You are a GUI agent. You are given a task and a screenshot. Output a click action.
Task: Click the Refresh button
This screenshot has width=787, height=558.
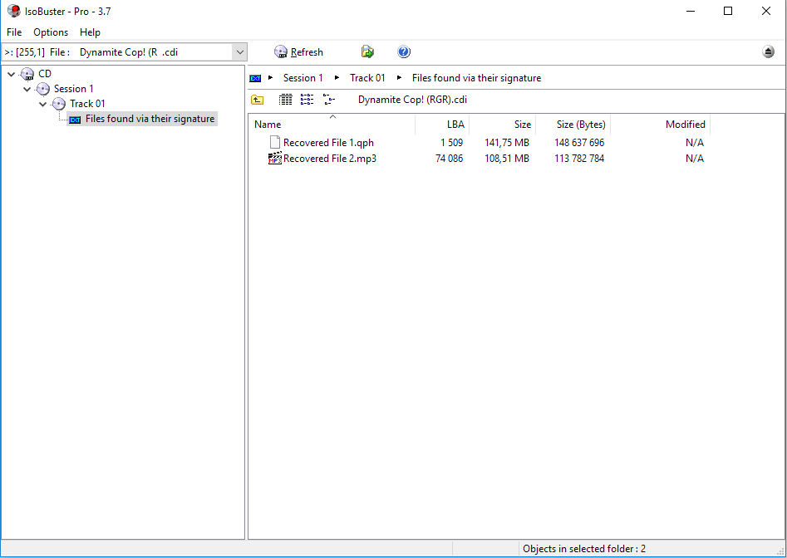[x=298, y=52]
